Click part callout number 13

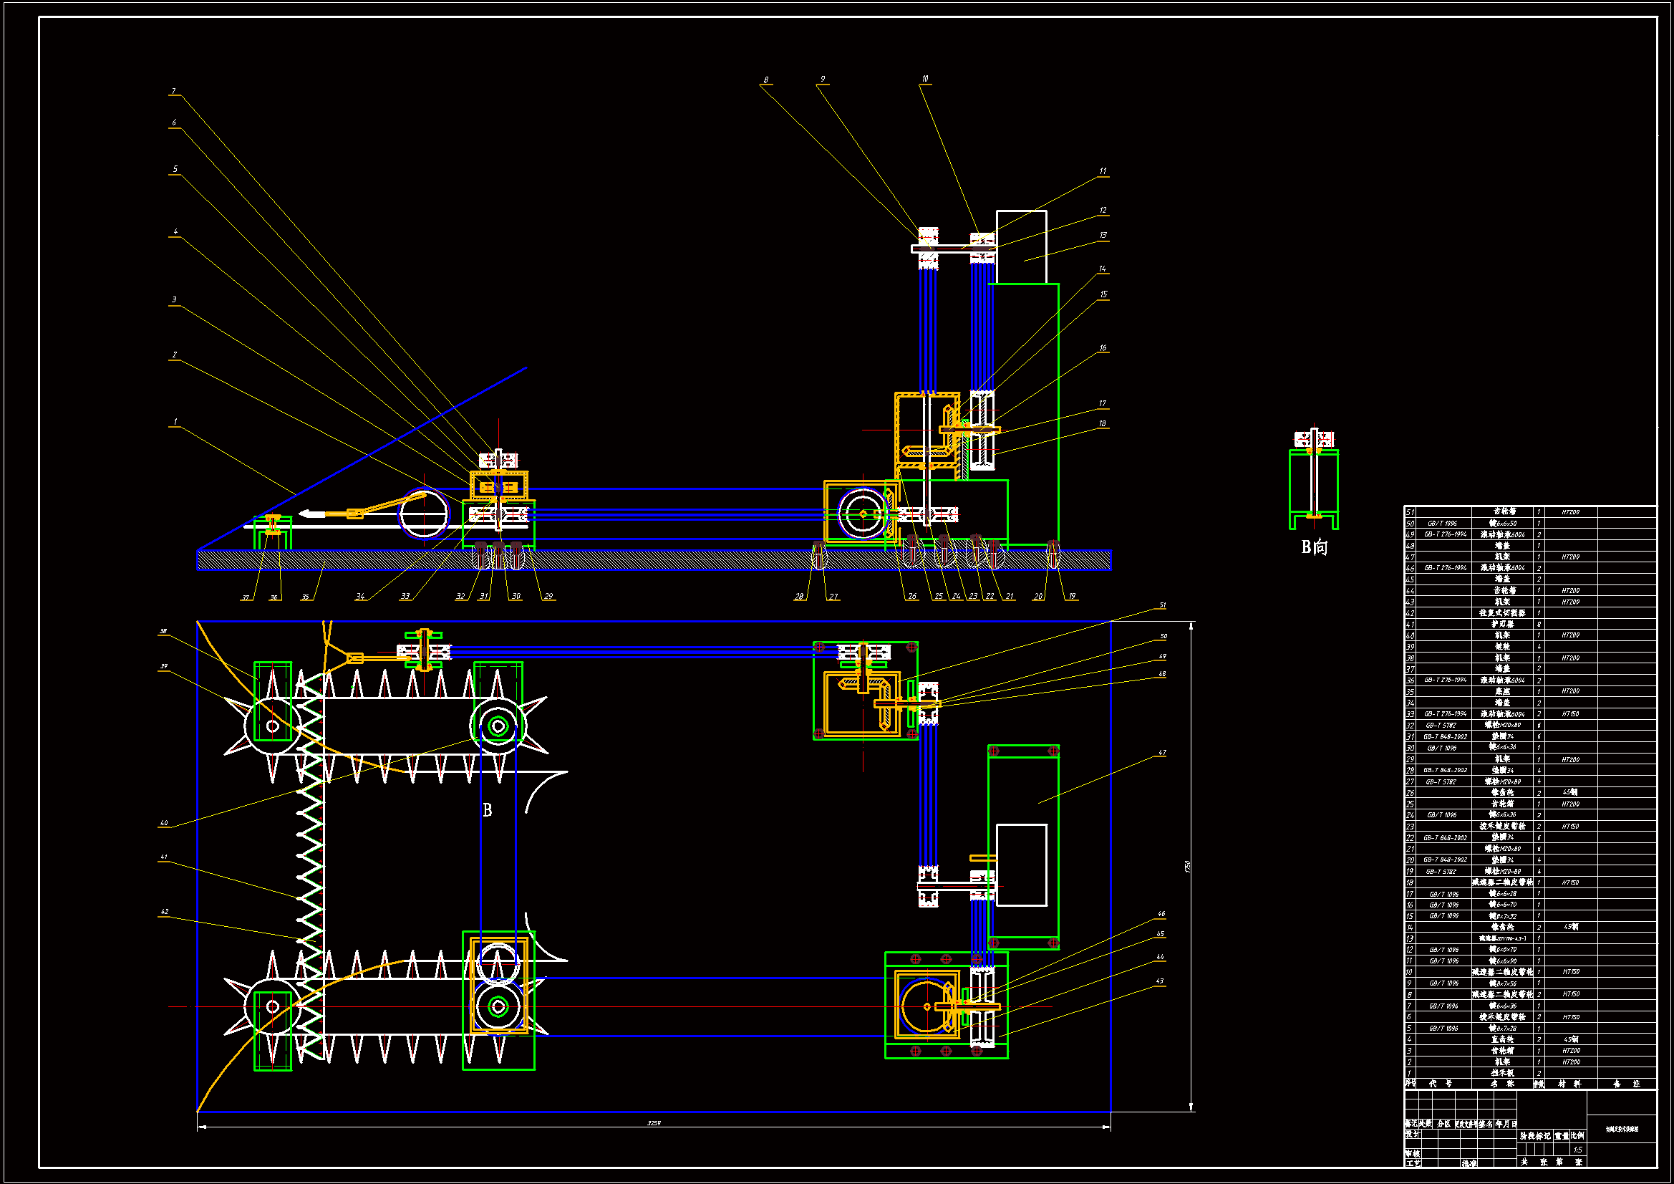[x=1103, y=236]
